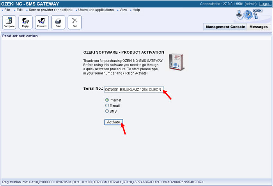Image resolution: width=273 pixels, height=186 pixels.
Task: Open the Users and applications menu
Action: tap(96, 10)
